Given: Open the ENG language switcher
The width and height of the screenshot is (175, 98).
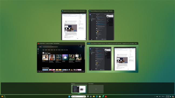Looking at the screenshot, I should pyautogui.click(x=160, y=96).
